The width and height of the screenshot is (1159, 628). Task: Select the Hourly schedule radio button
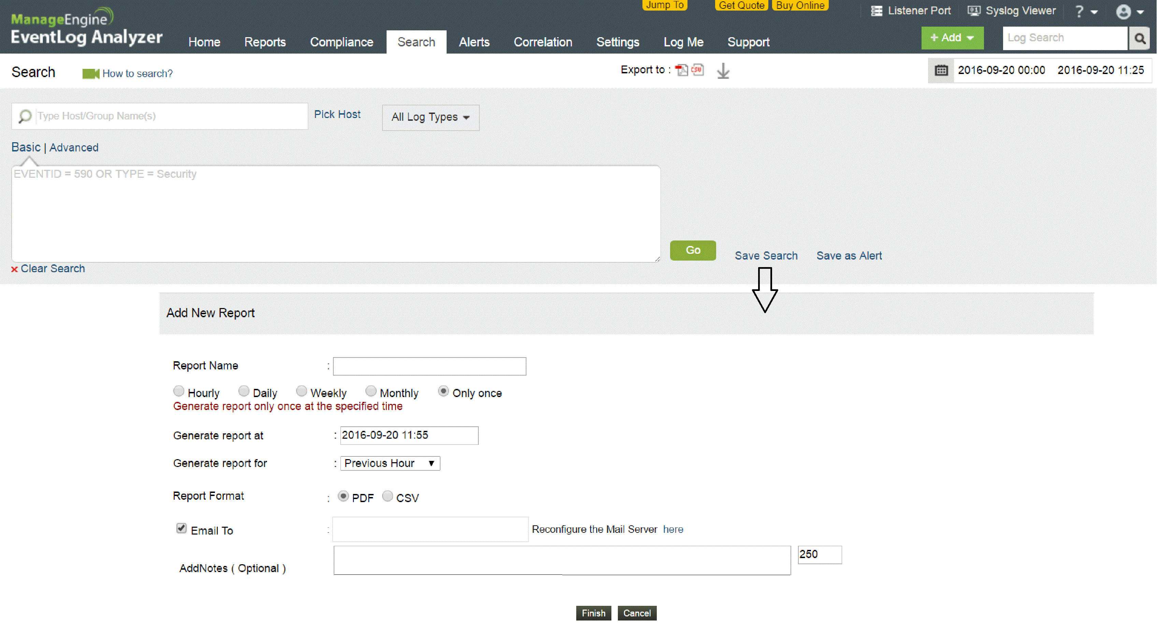(179, 391)
